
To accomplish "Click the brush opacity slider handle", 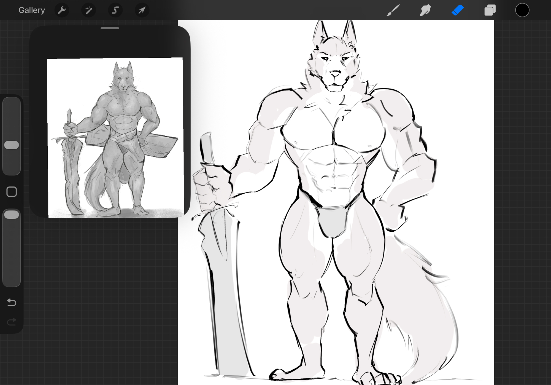I will [12, 215].
